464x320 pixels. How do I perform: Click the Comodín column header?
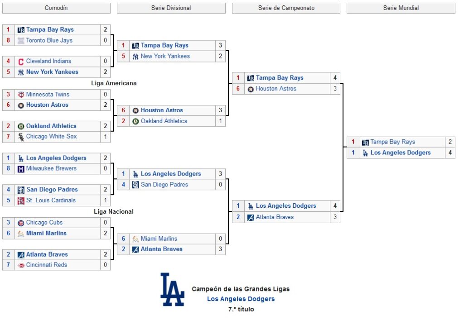coord(56,8)
